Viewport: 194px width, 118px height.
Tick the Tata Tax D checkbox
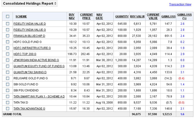[8, 102]
